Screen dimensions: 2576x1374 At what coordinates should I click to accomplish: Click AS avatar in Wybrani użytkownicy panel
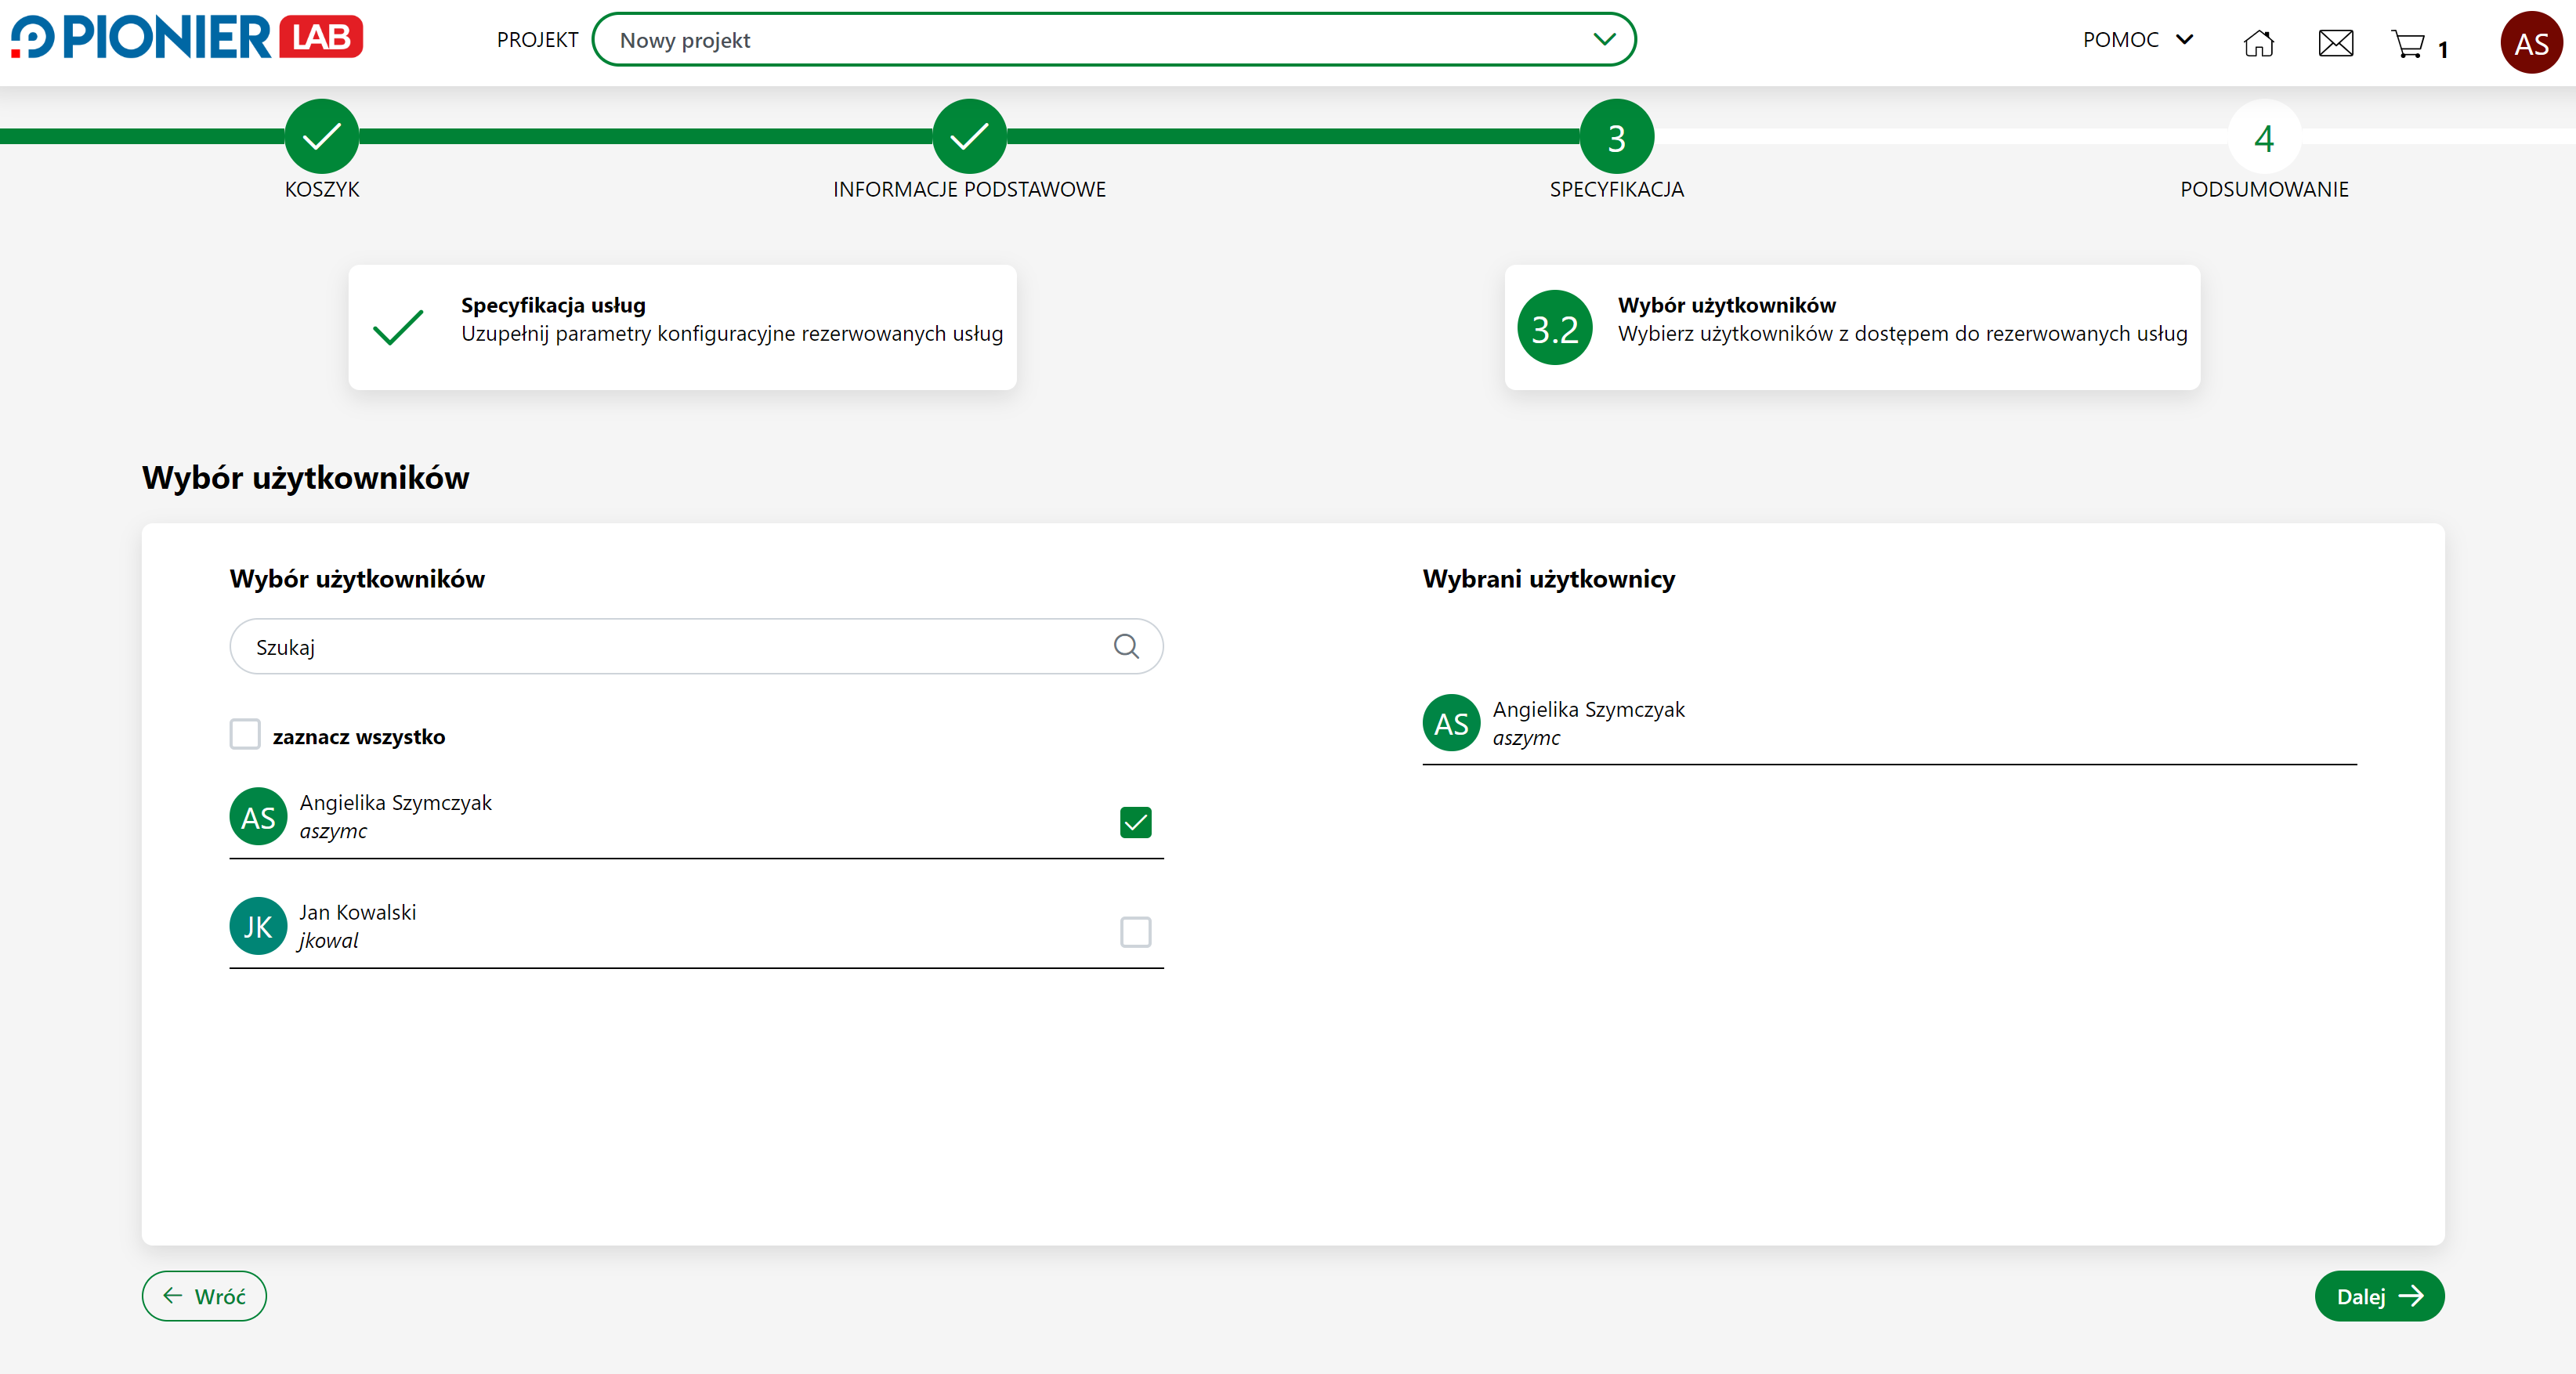coord(1451,723)
